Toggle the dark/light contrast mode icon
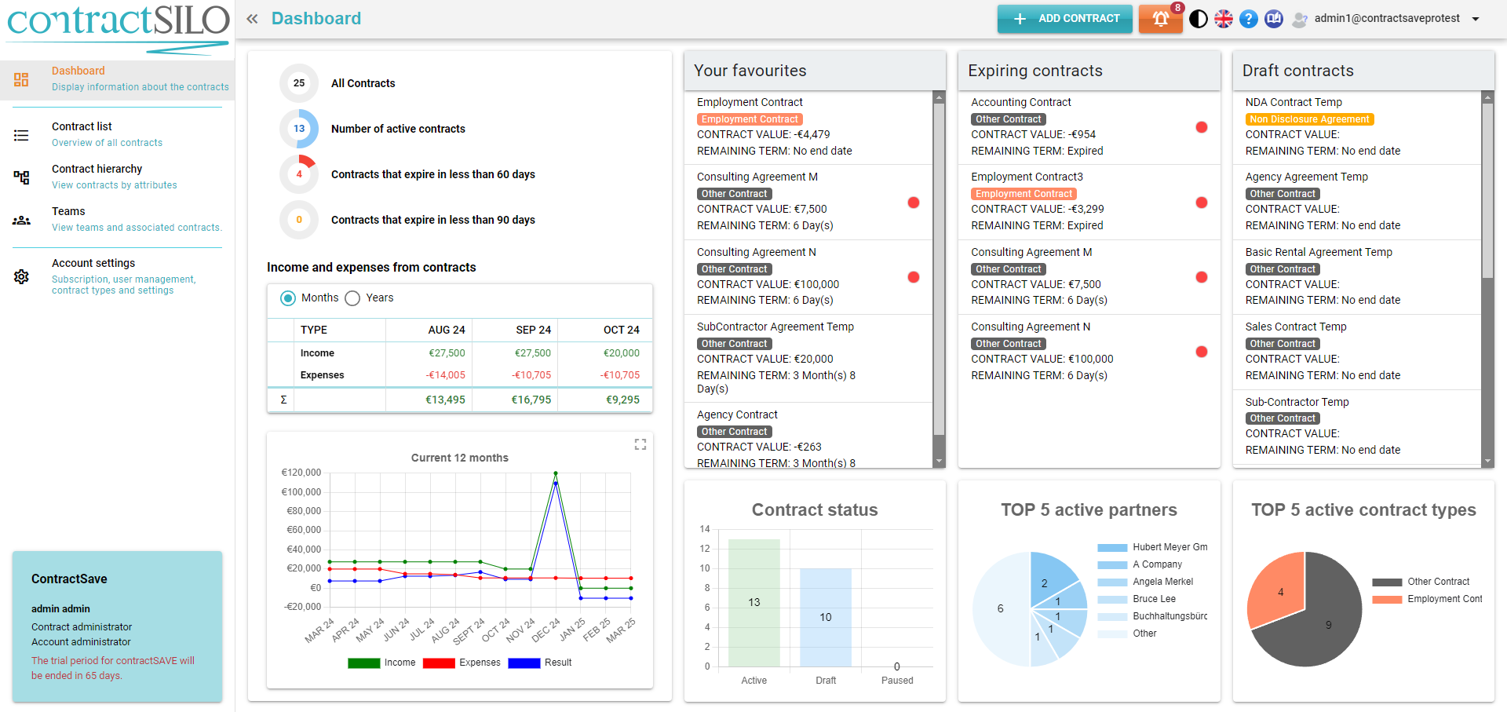The width and height of the screenshot is (1507, 712). (x=1198, y=19)
